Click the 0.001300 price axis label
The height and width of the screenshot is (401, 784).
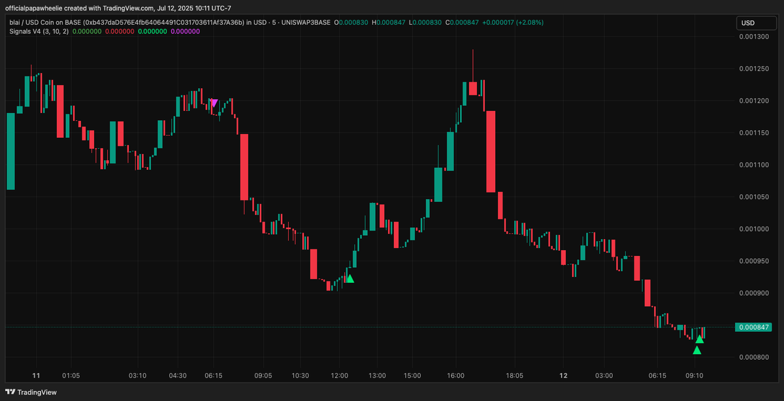753,37
